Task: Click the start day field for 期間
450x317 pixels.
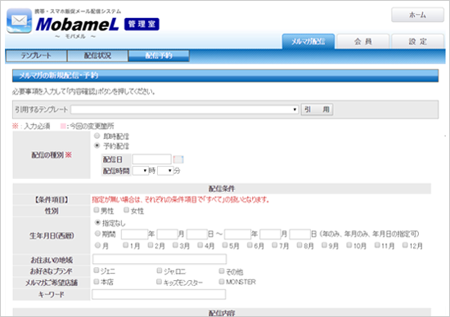Action: tap(197, 234)
